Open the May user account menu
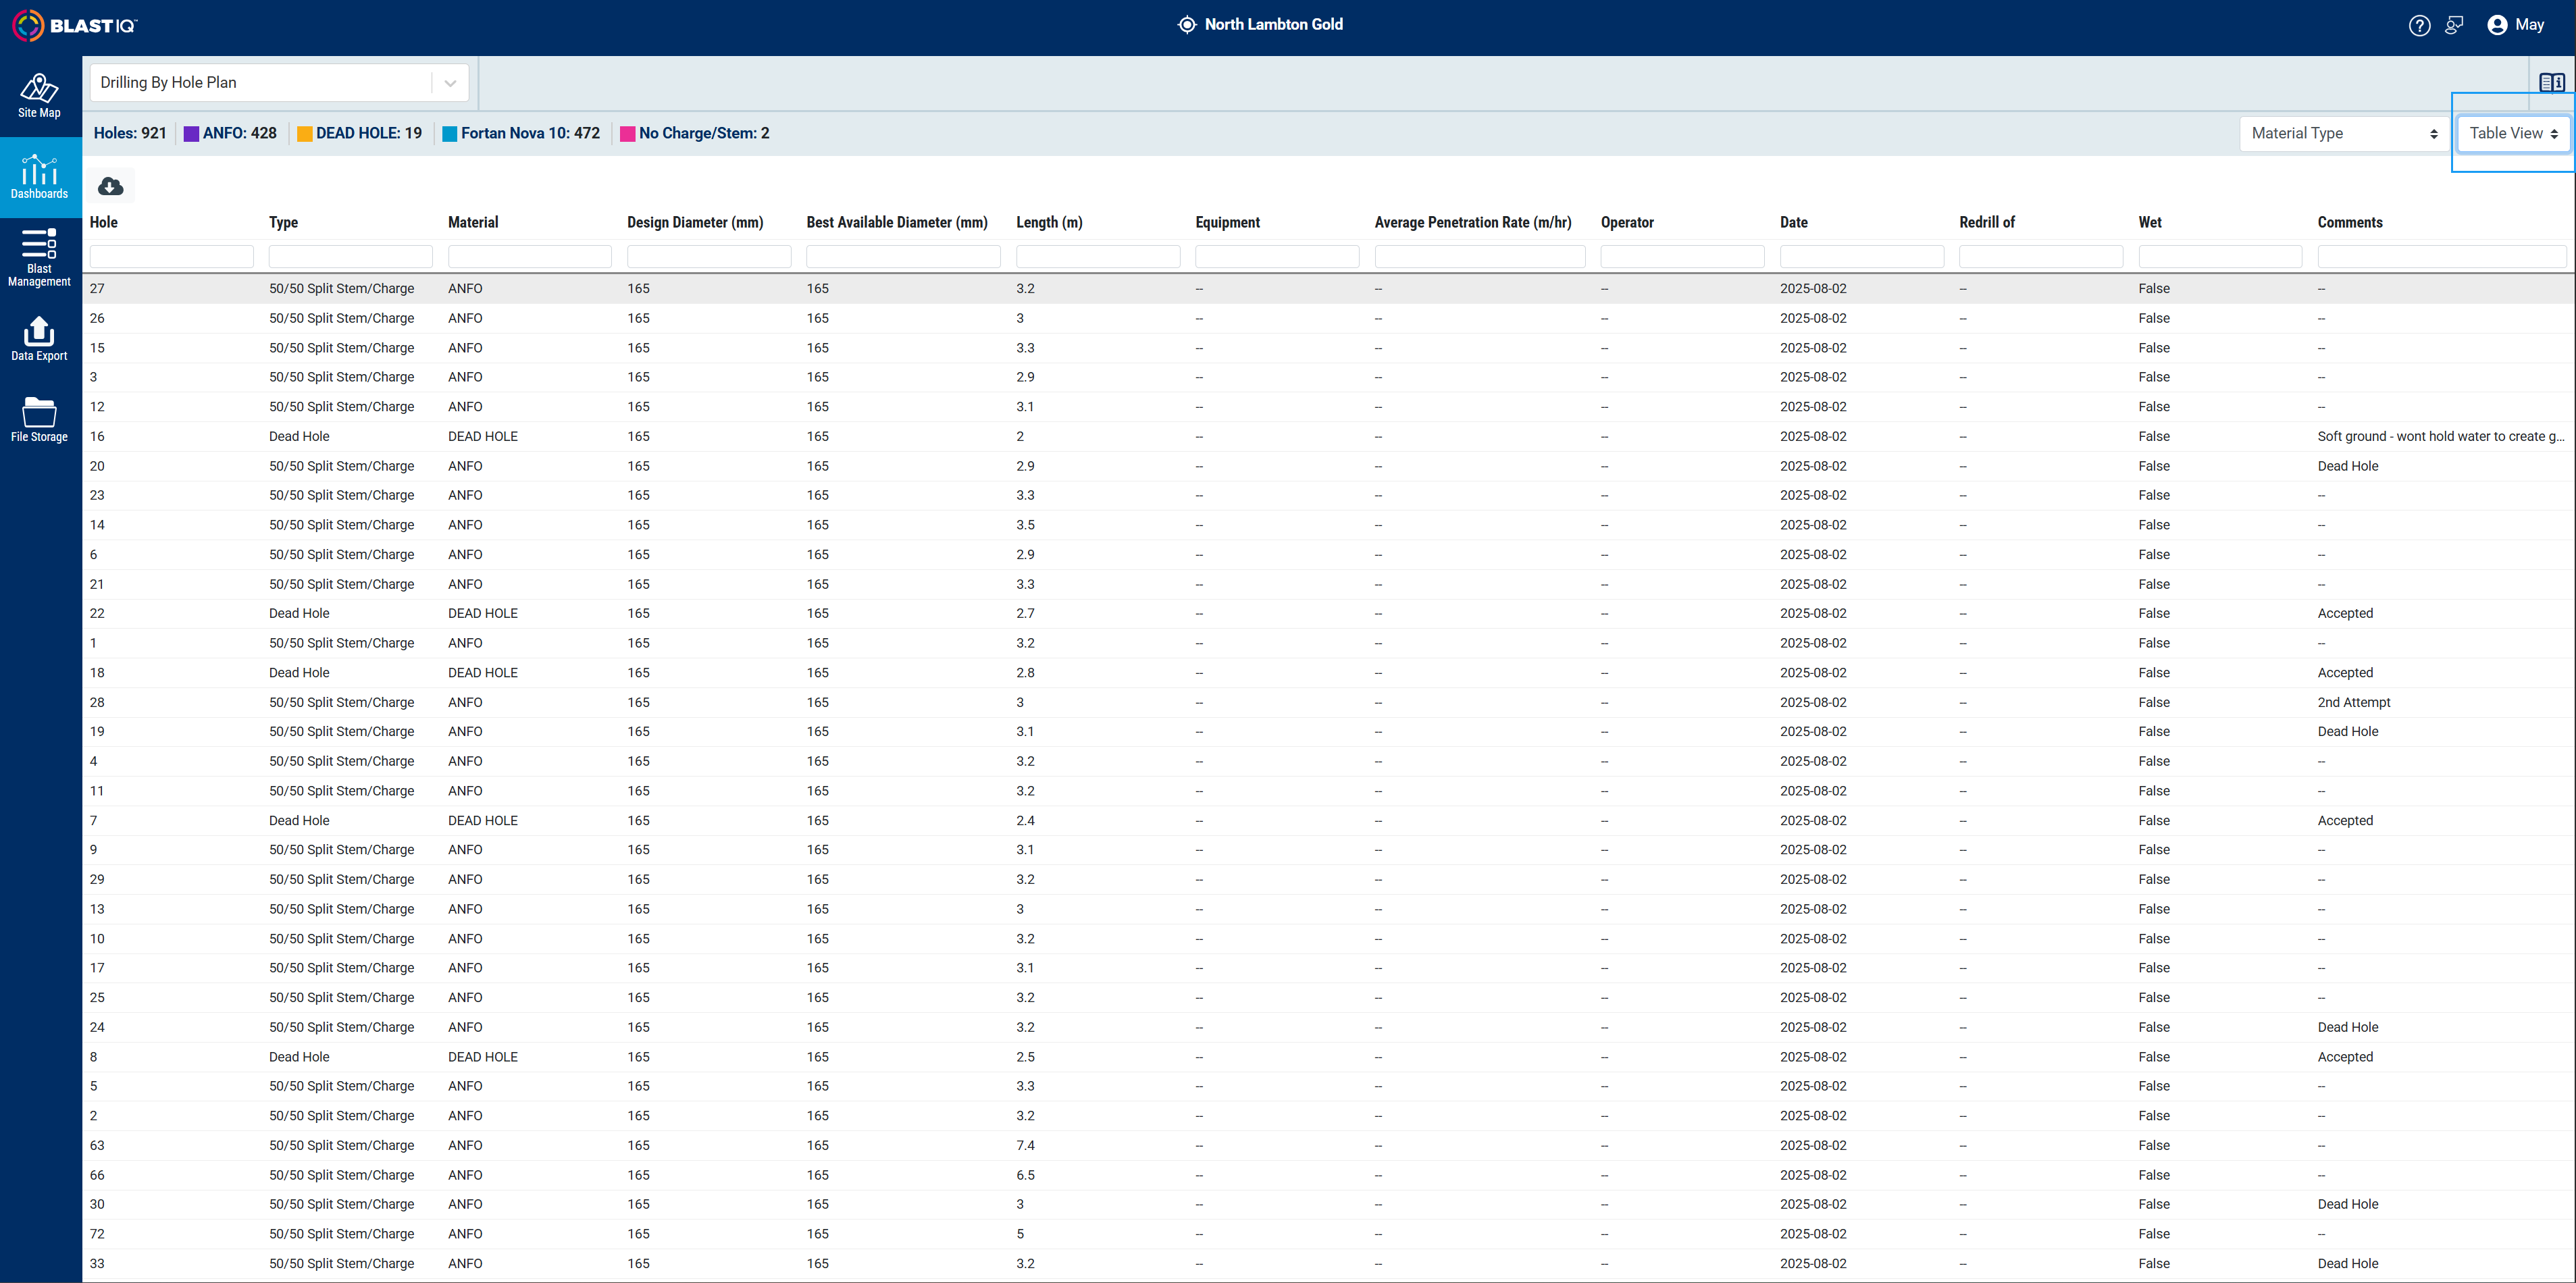 [2516, 25]
